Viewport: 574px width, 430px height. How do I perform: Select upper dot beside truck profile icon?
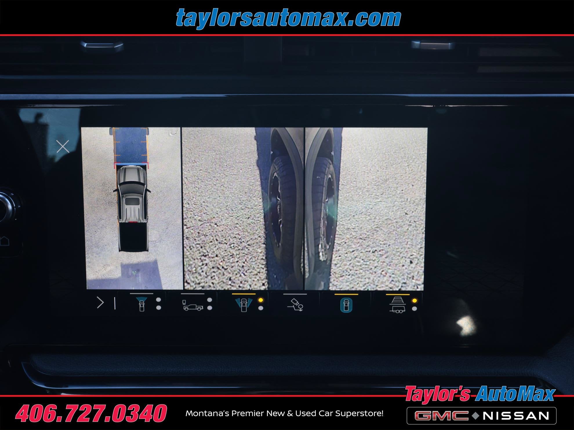point(210,300)
